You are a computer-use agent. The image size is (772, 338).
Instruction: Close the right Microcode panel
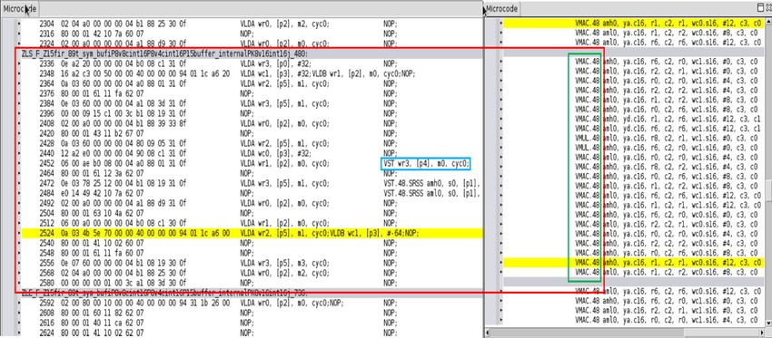767,8
